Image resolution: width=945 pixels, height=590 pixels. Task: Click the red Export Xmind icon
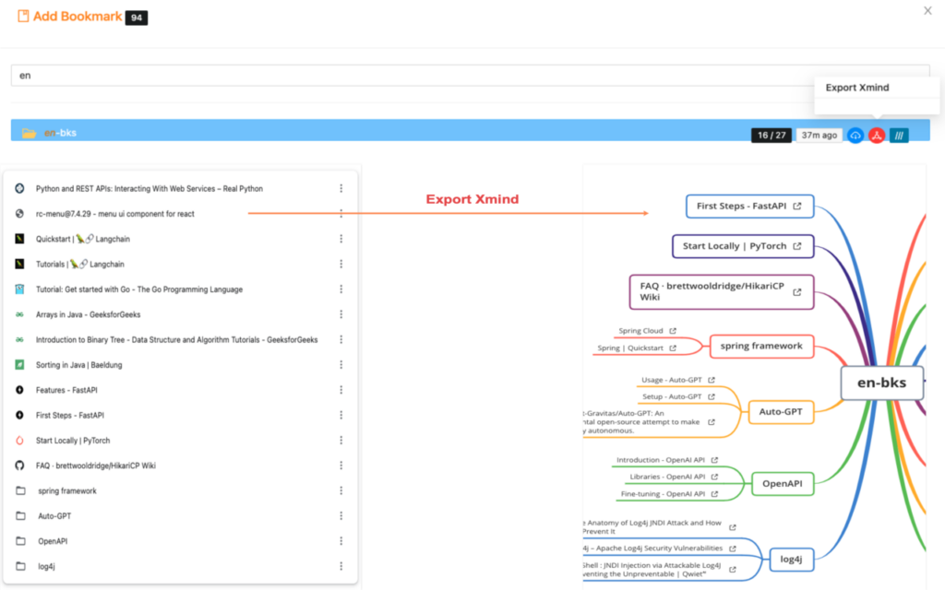click(877, 136)
